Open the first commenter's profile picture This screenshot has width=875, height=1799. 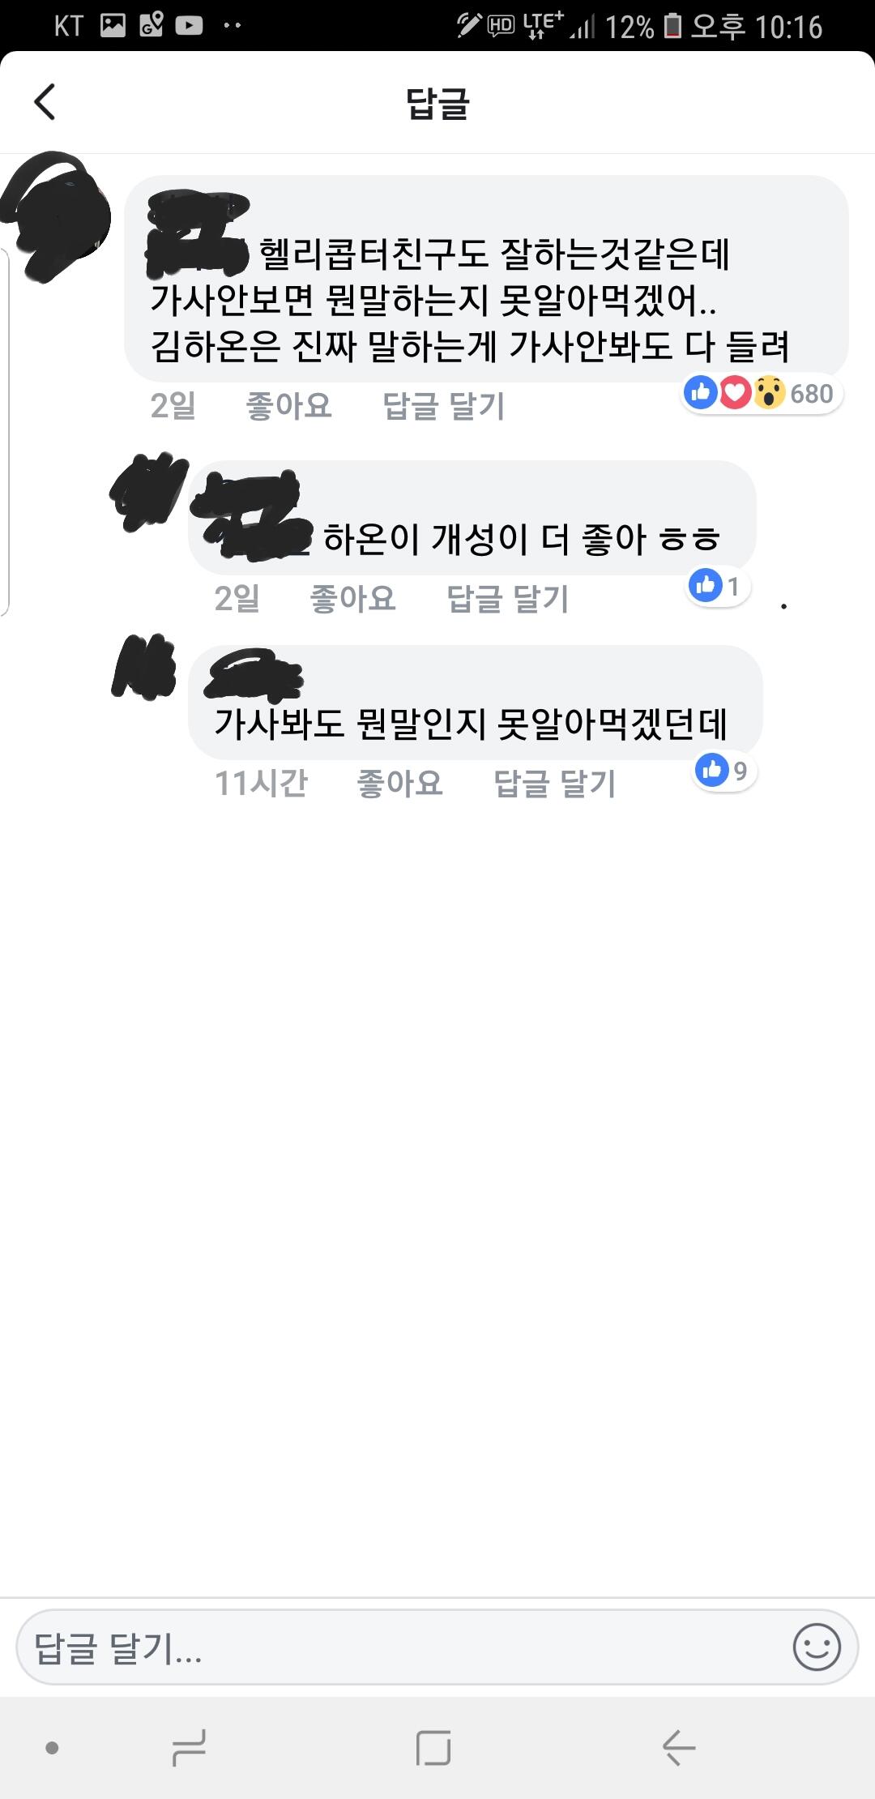click(57, 216)
